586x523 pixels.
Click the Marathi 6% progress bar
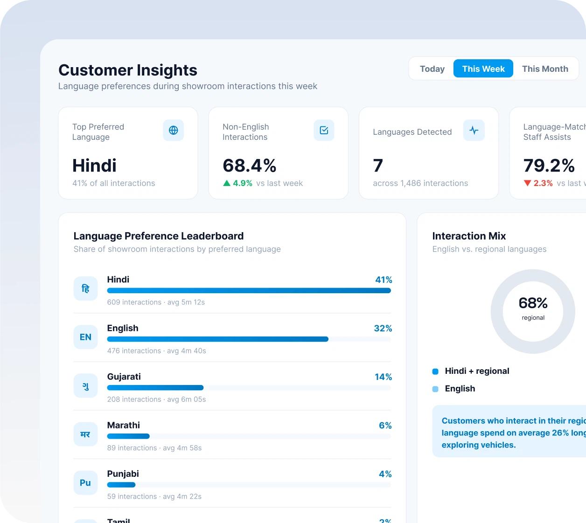coord(249,436)
